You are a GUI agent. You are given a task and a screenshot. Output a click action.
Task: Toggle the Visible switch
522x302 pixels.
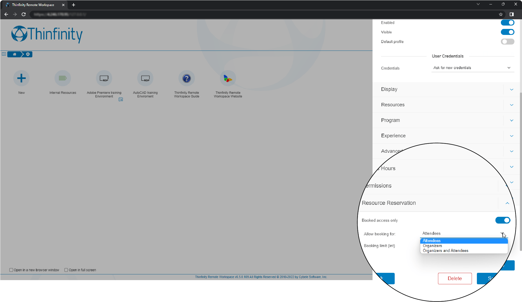[507, 32]
